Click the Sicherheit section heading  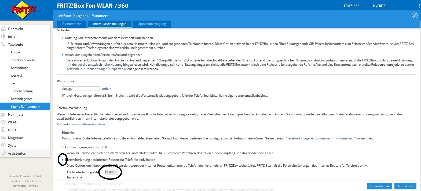coord(64,30)
